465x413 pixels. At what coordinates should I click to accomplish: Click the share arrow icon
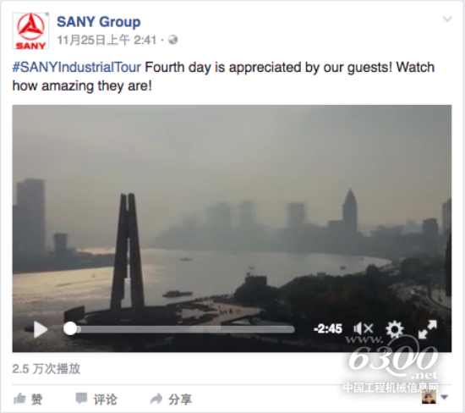156,399
